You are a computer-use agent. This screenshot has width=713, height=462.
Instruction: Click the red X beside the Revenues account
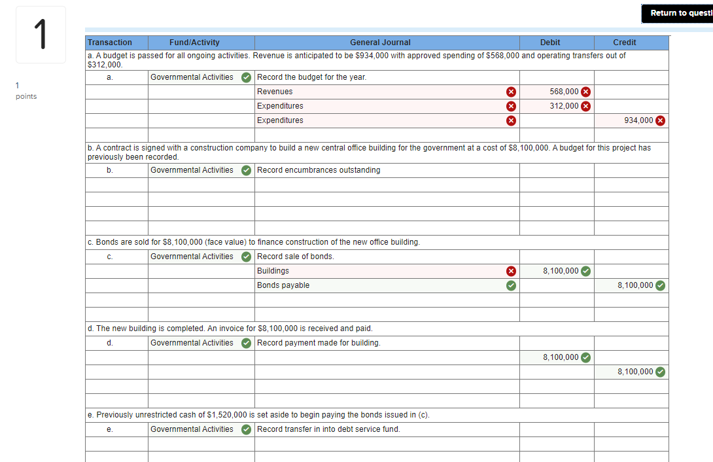coord(511,92)
